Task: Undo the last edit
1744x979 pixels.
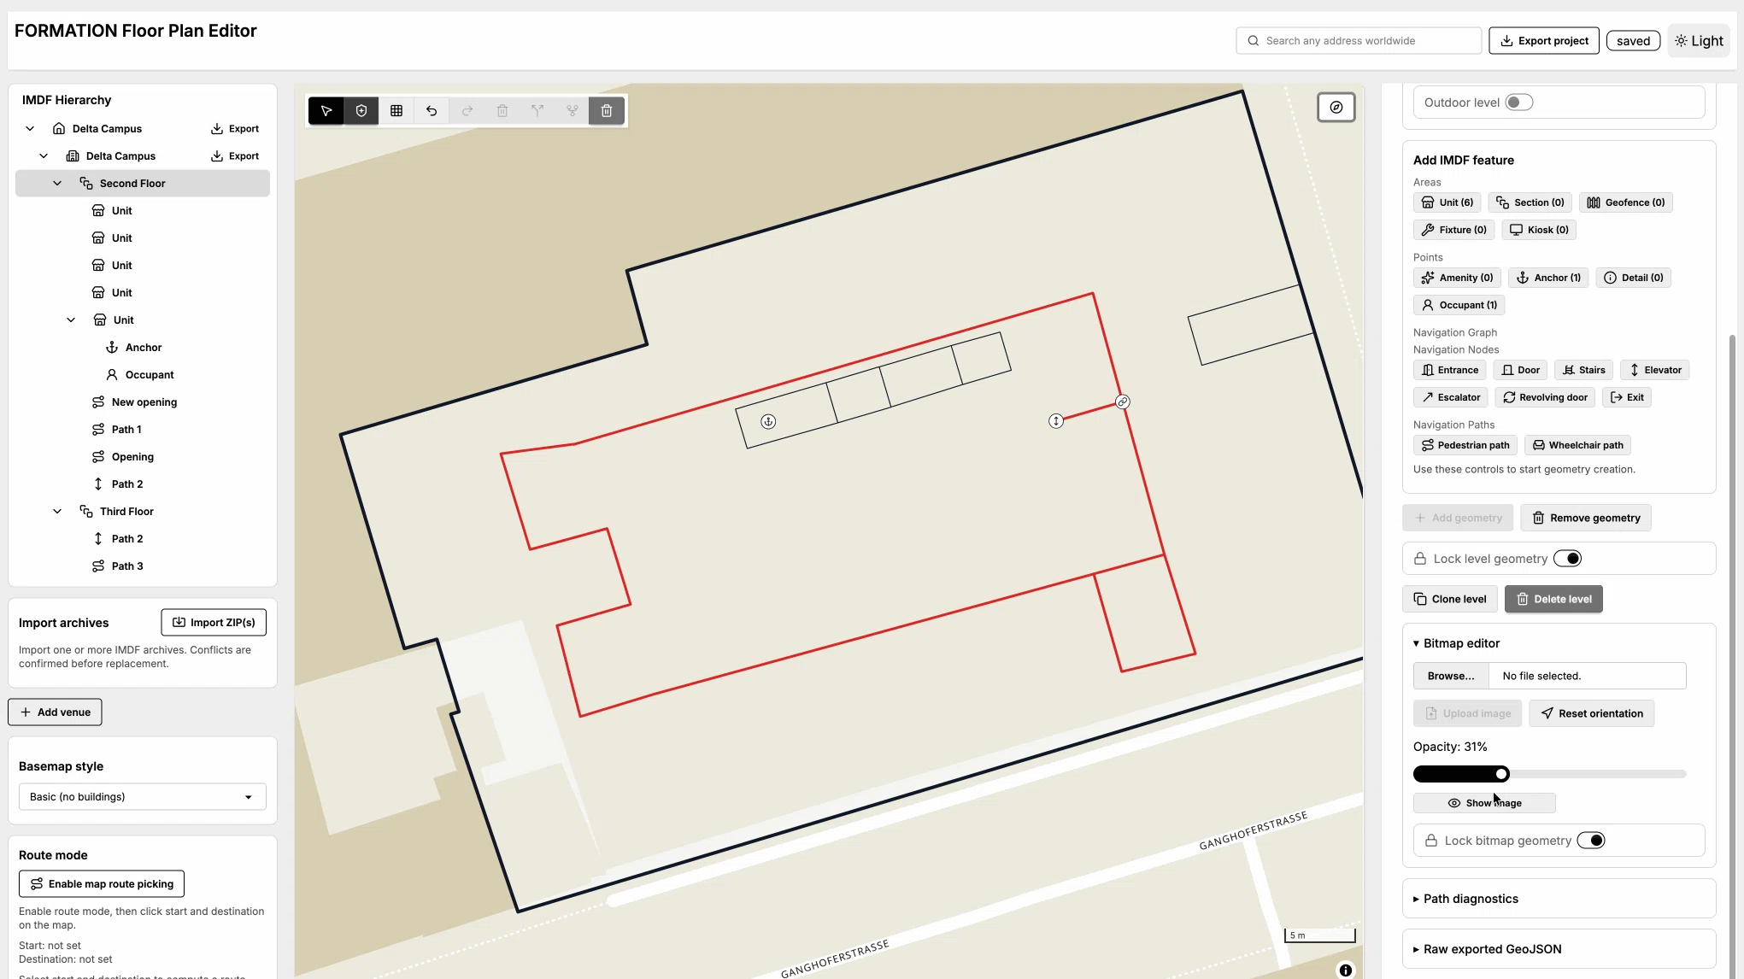Action: click(432, 110)
